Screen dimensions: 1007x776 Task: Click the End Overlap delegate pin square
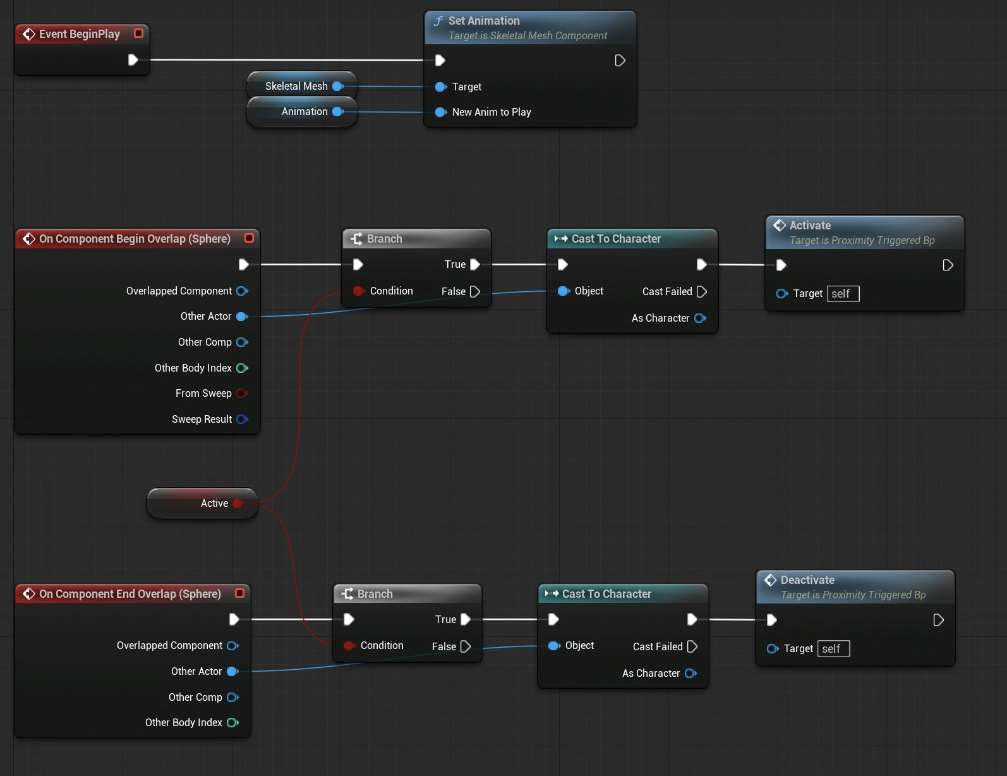pyautogui.click(x=239, y=593)
